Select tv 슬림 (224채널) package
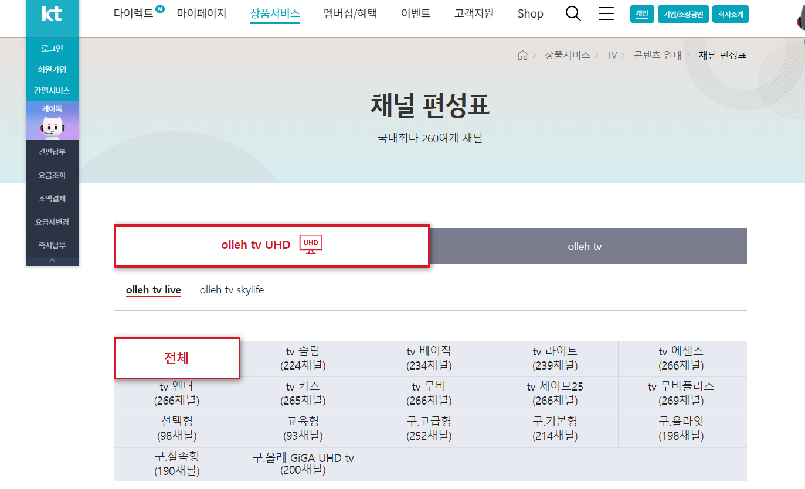The height and width of the screenshot is (489, 805). [303, 358]
